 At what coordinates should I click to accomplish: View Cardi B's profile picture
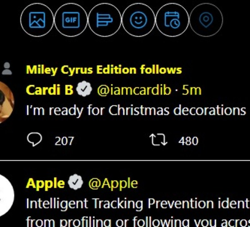tap(5, 100)
